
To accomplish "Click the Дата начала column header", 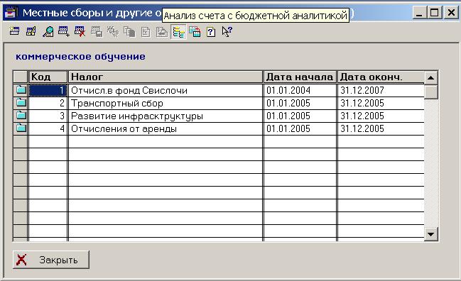I will [300, 77].
